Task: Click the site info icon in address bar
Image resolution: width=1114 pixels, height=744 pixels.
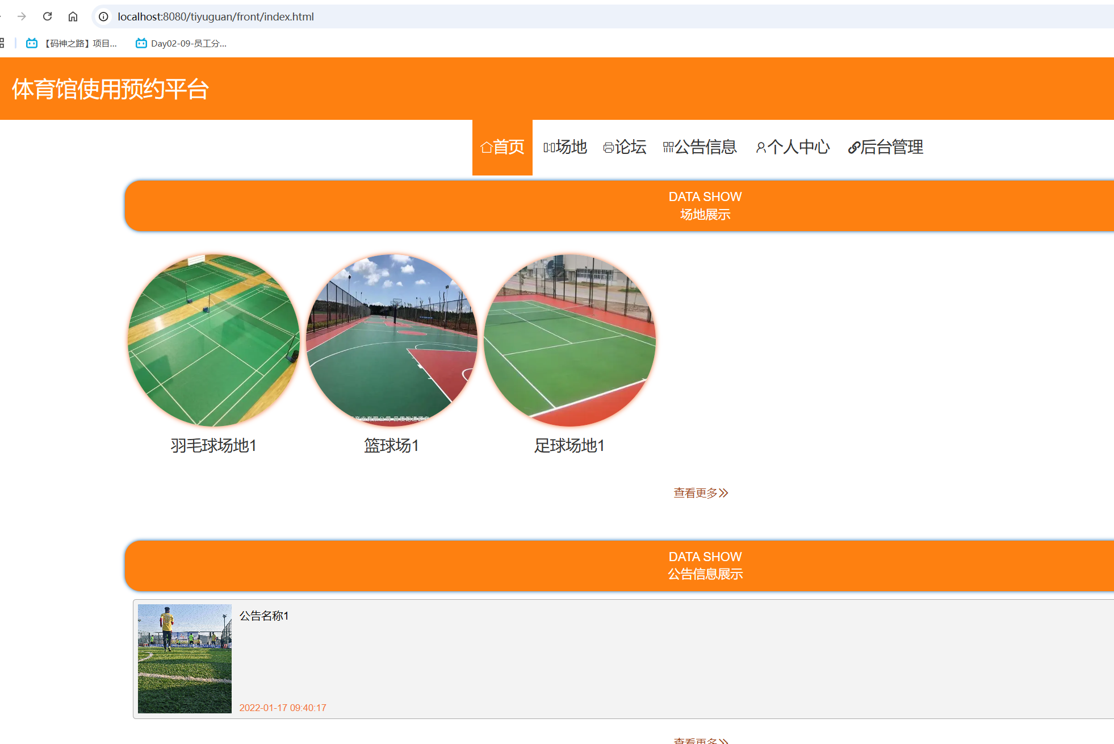Action: click(103, 16)
